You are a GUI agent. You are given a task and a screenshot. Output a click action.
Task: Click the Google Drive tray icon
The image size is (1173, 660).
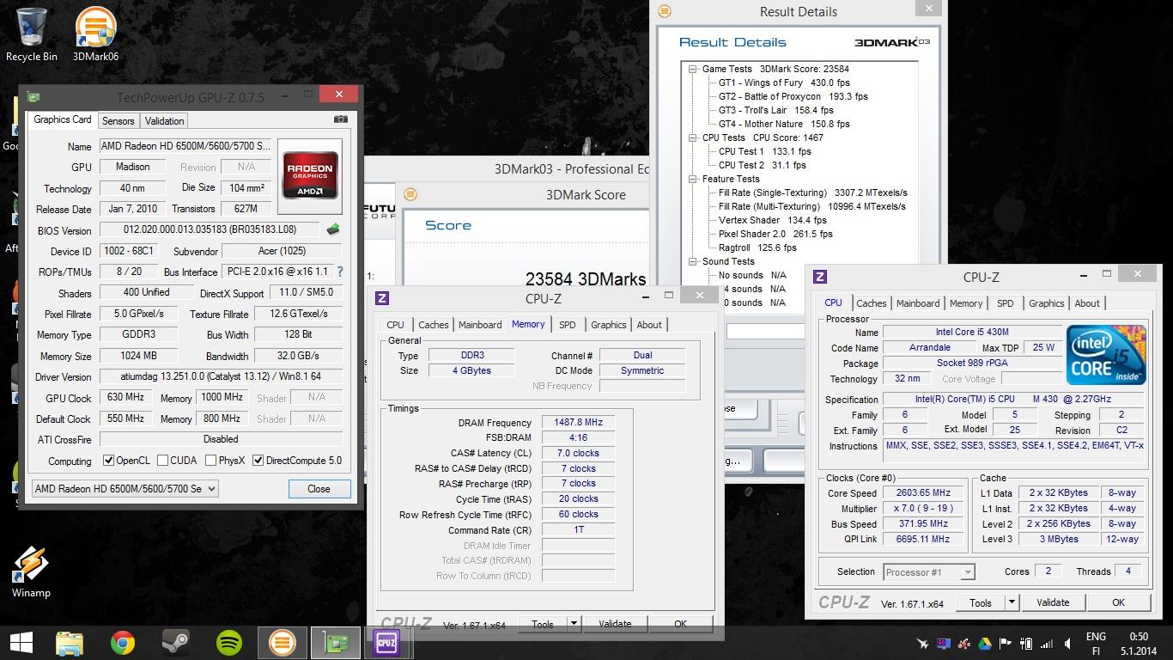coord(985,642)
